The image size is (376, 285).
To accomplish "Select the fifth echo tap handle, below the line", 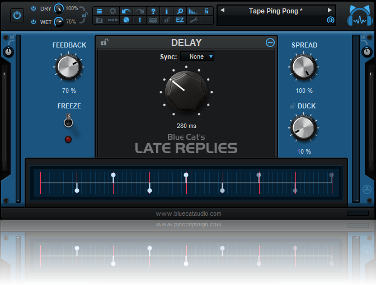I will [223, 191].
